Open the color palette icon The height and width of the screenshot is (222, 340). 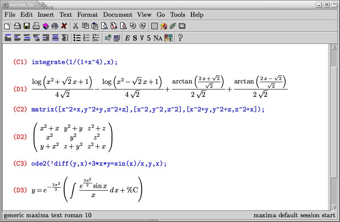pos(164,26)
